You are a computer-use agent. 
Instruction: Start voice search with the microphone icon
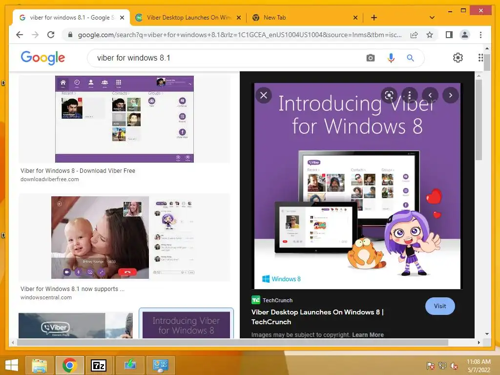[x=391, y=58]
